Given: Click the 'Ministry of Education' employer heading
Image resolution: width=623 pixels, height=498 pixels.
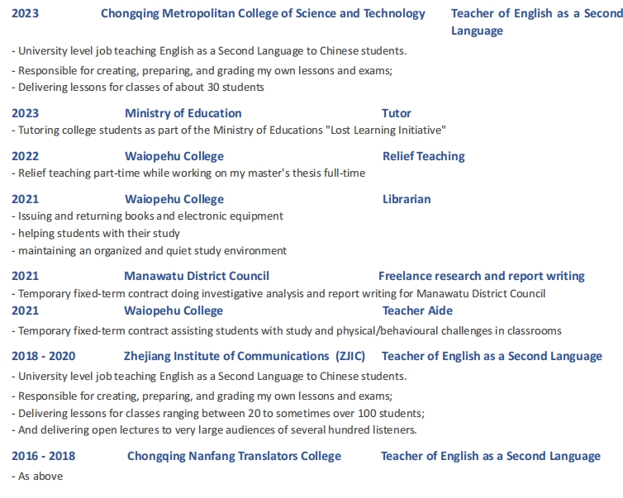Looking at the screenshot, I should 183,113.
